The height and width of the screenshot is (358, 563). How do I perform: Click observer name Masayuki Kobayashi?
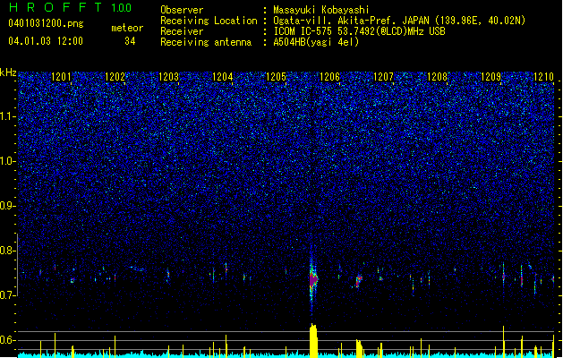coord(321,10)
